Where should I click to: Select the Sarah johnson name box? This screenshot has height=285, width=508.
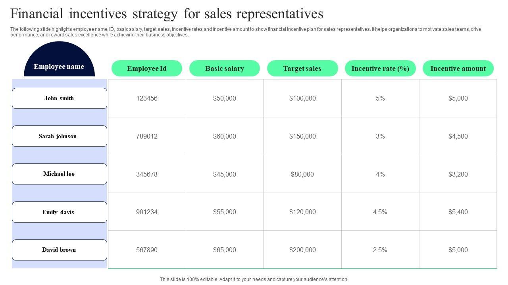point(60,136)
